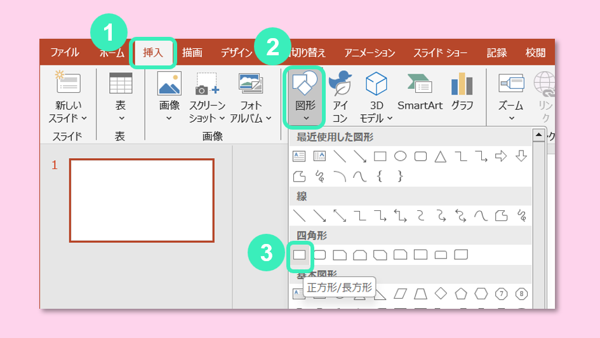
Task: Select curved connector without arrows under 線
Action: pyautogui.click(x=420, y=216)
